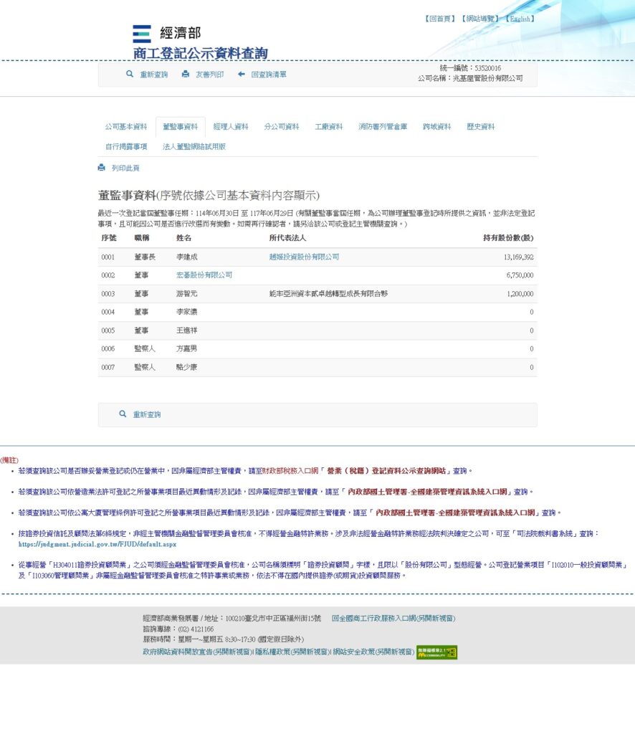The width and height of the screenshot is (635, 734).
Task: Open the 分公司資料 tab
Action: (281, 126)
